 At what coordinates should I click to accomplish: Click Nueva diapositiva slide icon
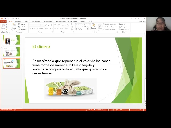(14, 25)
